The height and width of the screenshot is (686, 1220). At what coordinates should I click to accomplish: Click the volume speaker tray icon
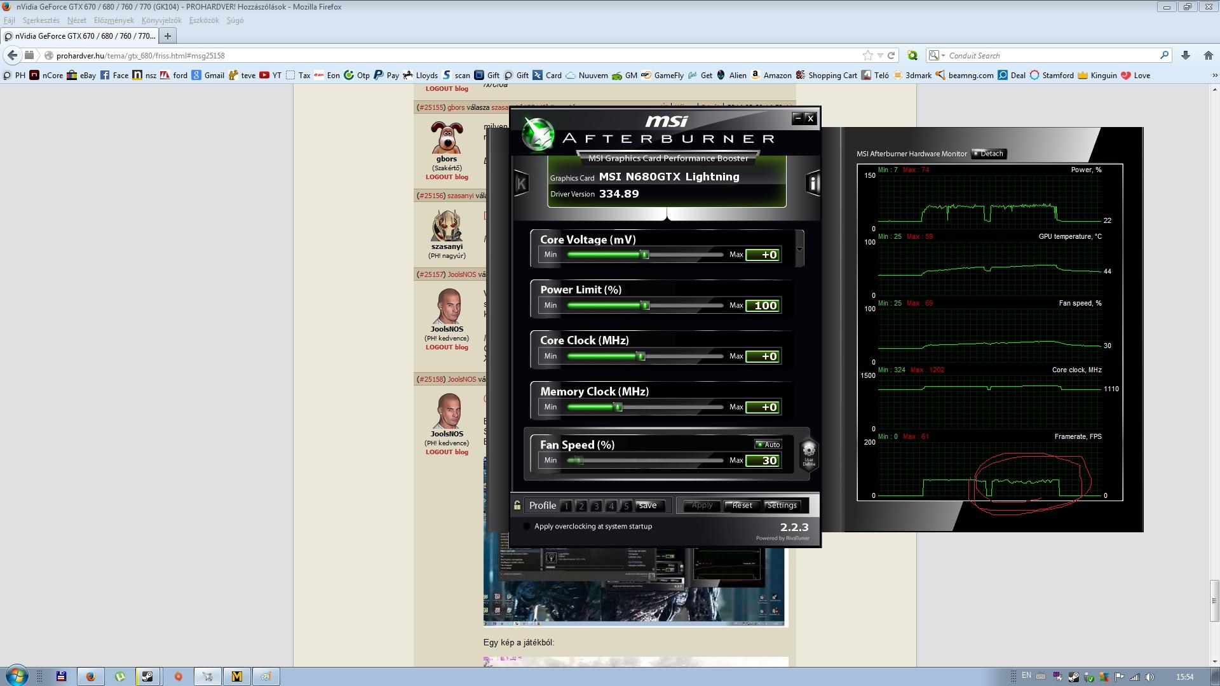(1149, 676)
